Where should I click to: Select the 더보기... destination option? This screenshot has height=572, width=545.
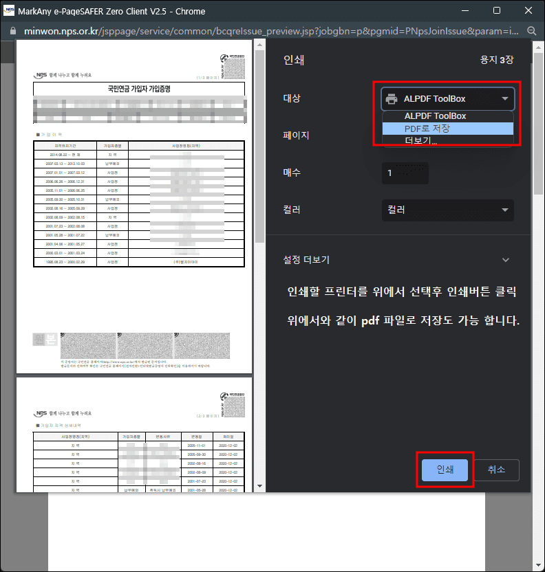(x=447, y=140)
